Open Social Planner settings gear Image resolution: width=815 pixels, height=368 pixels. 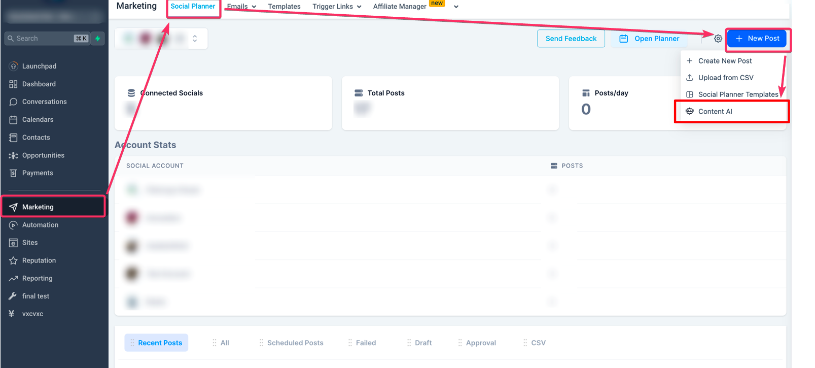[x=718, y=39]
